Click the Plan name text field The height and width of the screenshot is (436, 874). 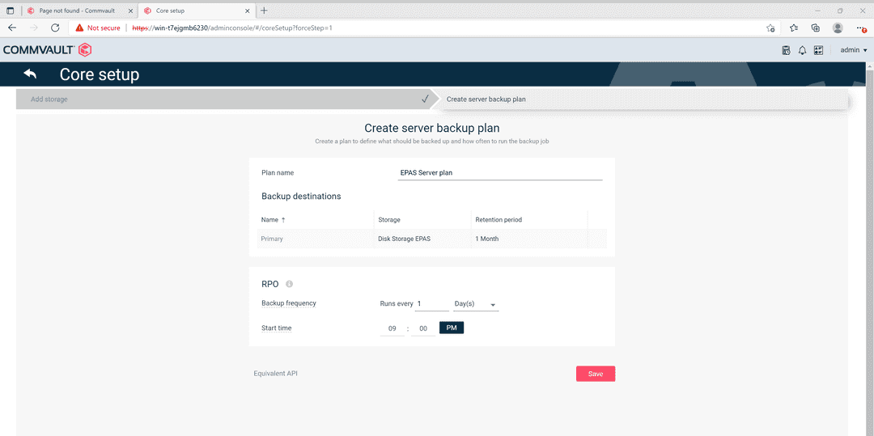point(500,172)
